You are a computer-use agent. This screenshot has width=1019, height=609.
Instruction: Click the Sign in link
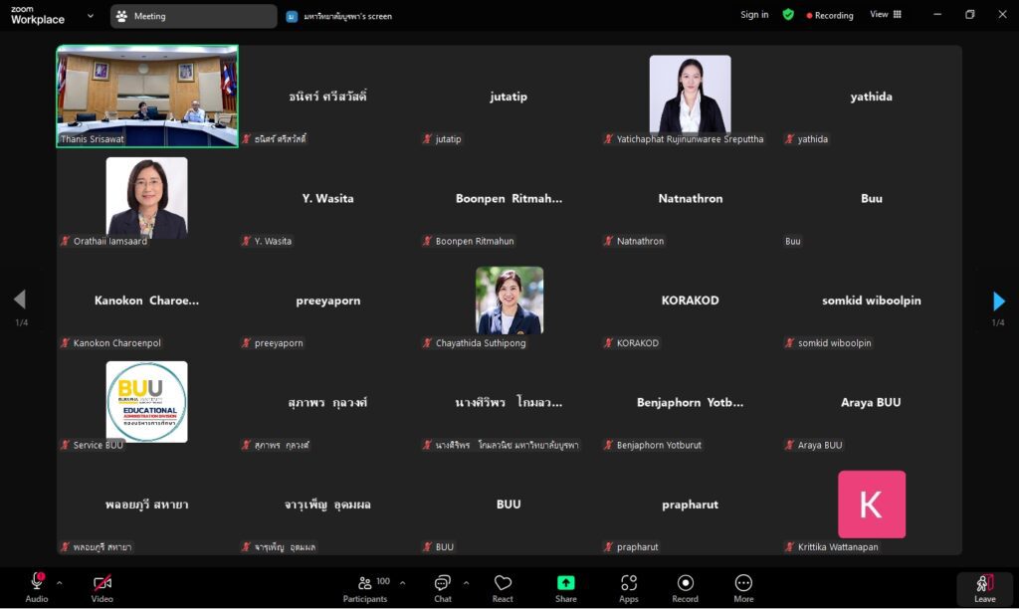click(x=754, y=15)
